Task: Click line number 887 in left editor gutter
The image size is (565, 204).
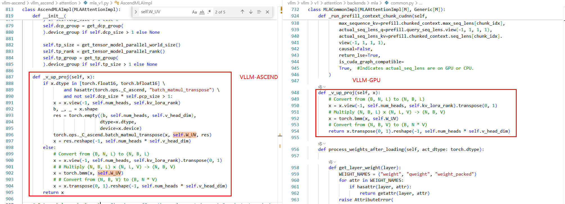Action: click(10, 77)
